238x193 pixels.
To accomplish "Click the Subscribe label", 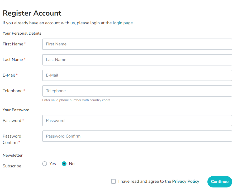I will coord(12,166).
